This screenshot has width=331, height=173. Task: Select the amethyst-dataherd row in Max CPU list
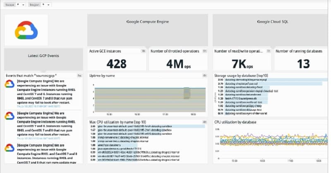tap(148, 145)
